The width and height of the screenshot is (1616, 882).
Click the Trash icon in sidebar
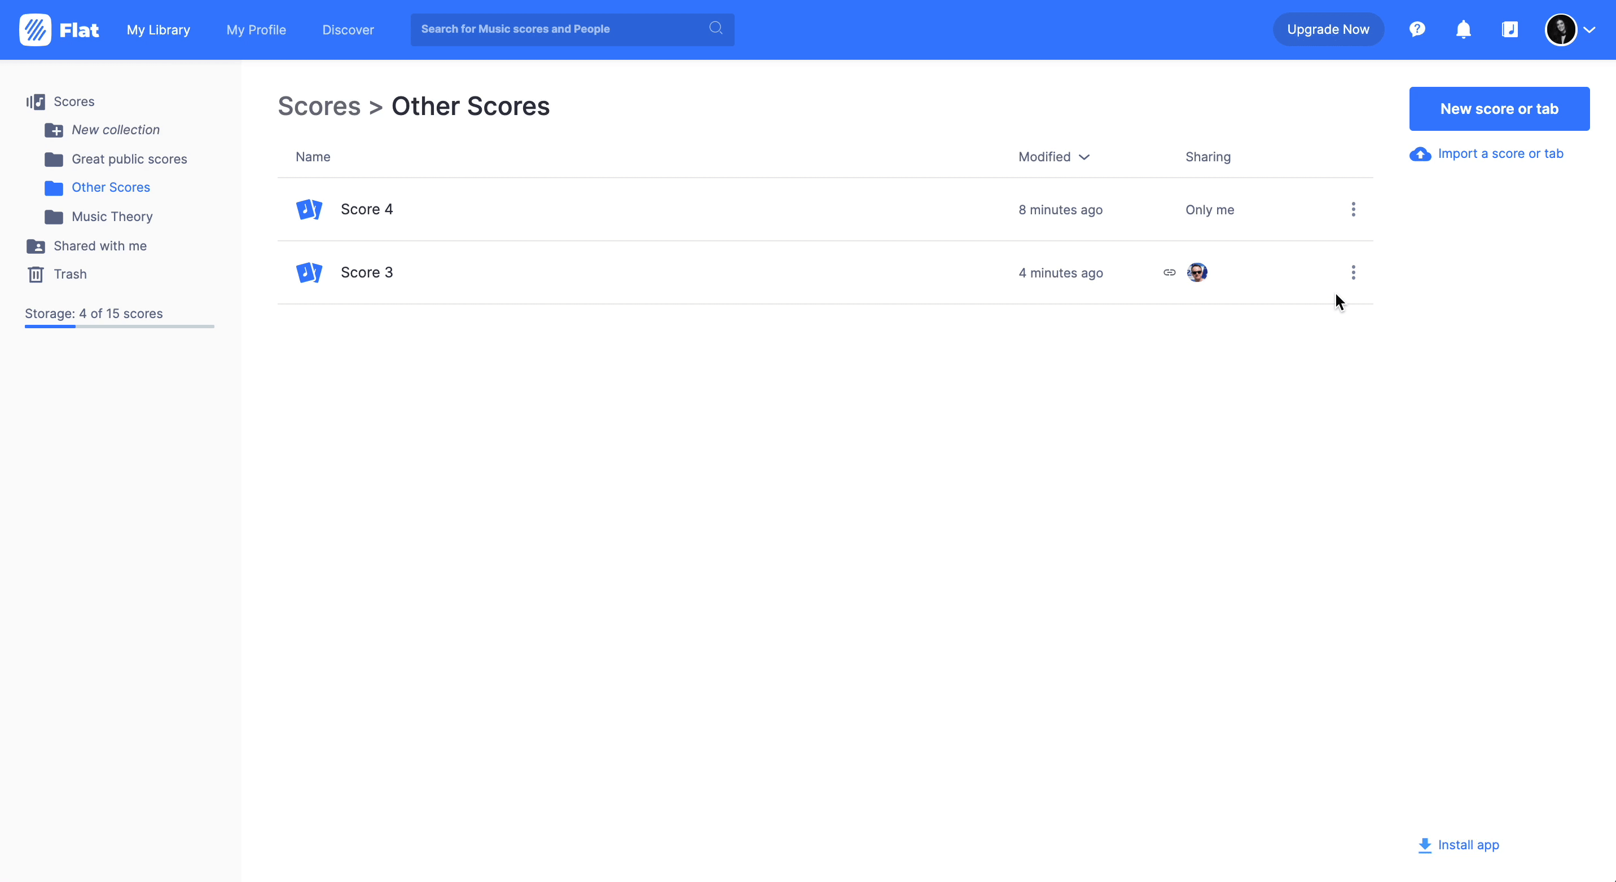pos(35,274)
